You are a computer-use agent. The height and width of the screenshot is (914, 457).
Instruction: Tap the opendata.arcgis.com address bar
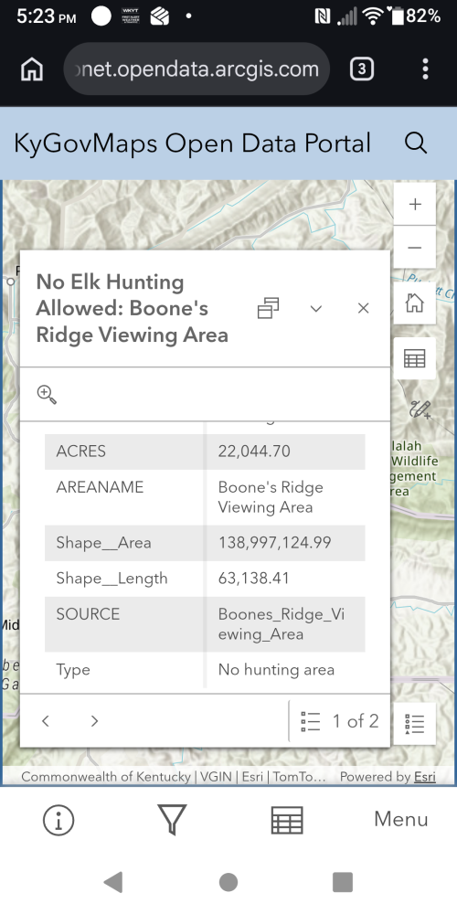[x=197, y=69]
